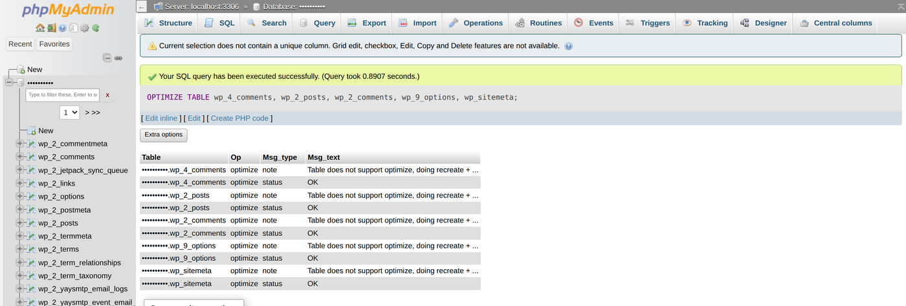Click the Favorites button
Image resolution: width=906 pixels, height=306 pixels.
54,44
